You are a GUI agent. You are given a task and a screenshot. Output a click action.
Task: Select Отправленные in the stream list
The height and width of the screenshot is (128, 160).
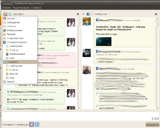tap(20, 38)
